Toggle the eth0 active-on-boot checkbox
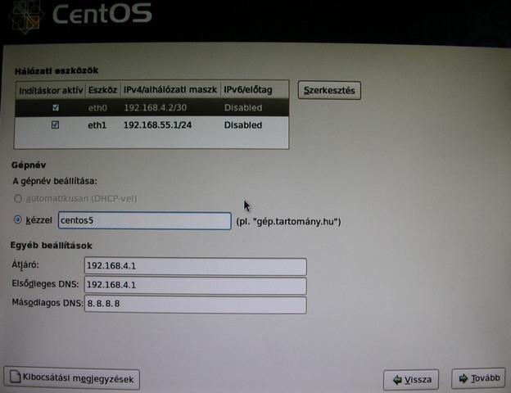Viewport: 511px width, 393px height. 55,107
